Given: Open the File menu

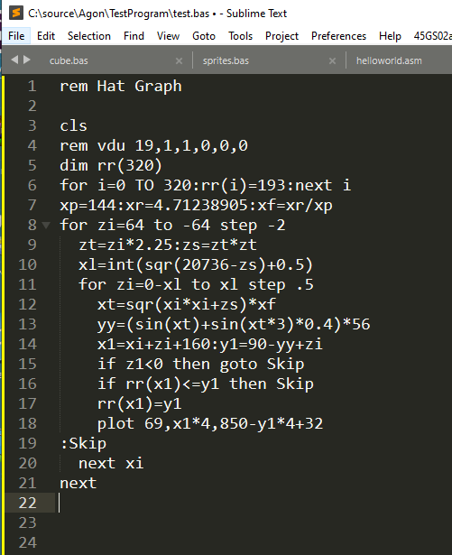Looking at the screenshot, I should pyautogui.click(x=16, y=36).
